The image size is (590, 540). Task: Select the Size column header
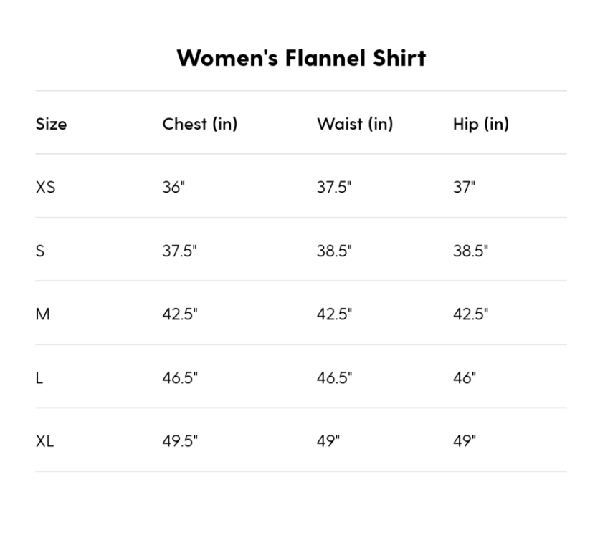point(51,124)
